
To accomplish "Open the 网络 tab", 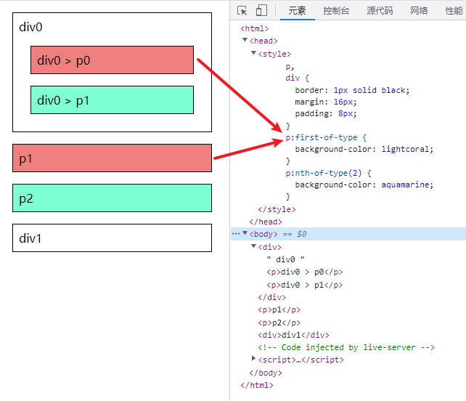I will tap(419, 11).
